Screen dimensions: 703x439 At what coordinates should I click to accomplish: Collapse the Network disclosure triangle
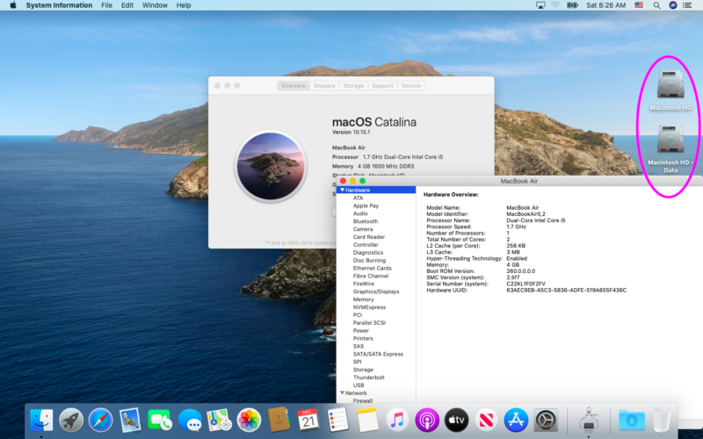342,392
